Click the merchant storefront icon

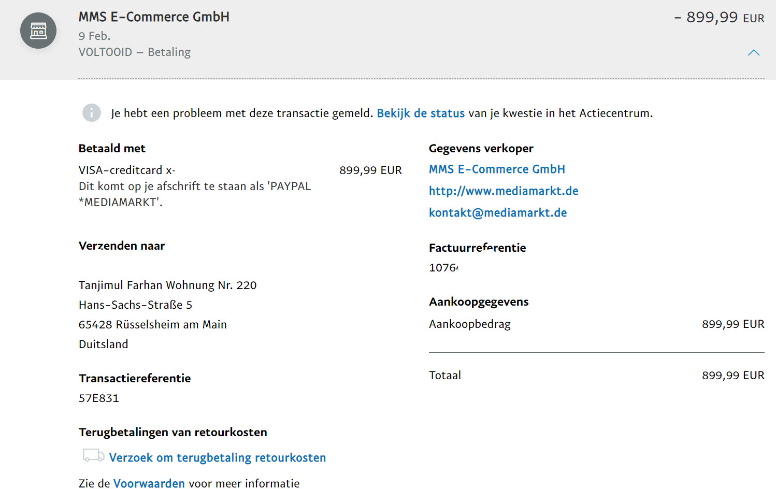[38, 31]
